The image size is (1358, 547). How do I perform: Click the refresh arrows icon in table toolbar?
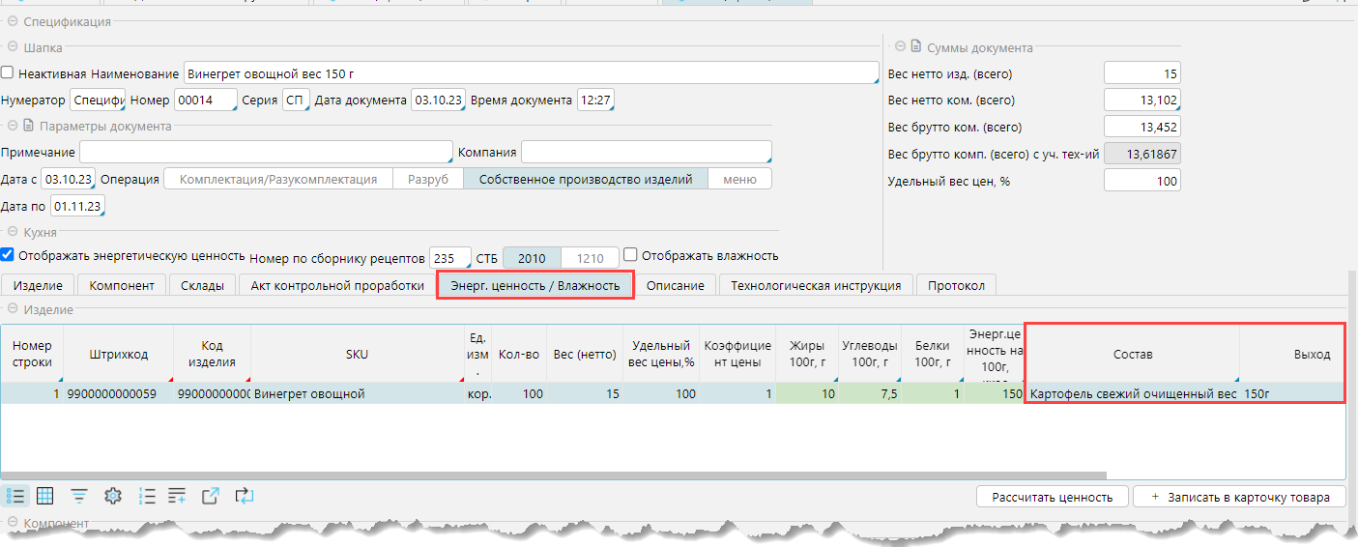(x=245, y=496)
